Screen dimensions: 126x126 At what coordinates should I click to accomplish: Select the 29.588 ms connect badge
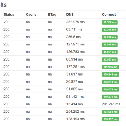tap(110, 22)
